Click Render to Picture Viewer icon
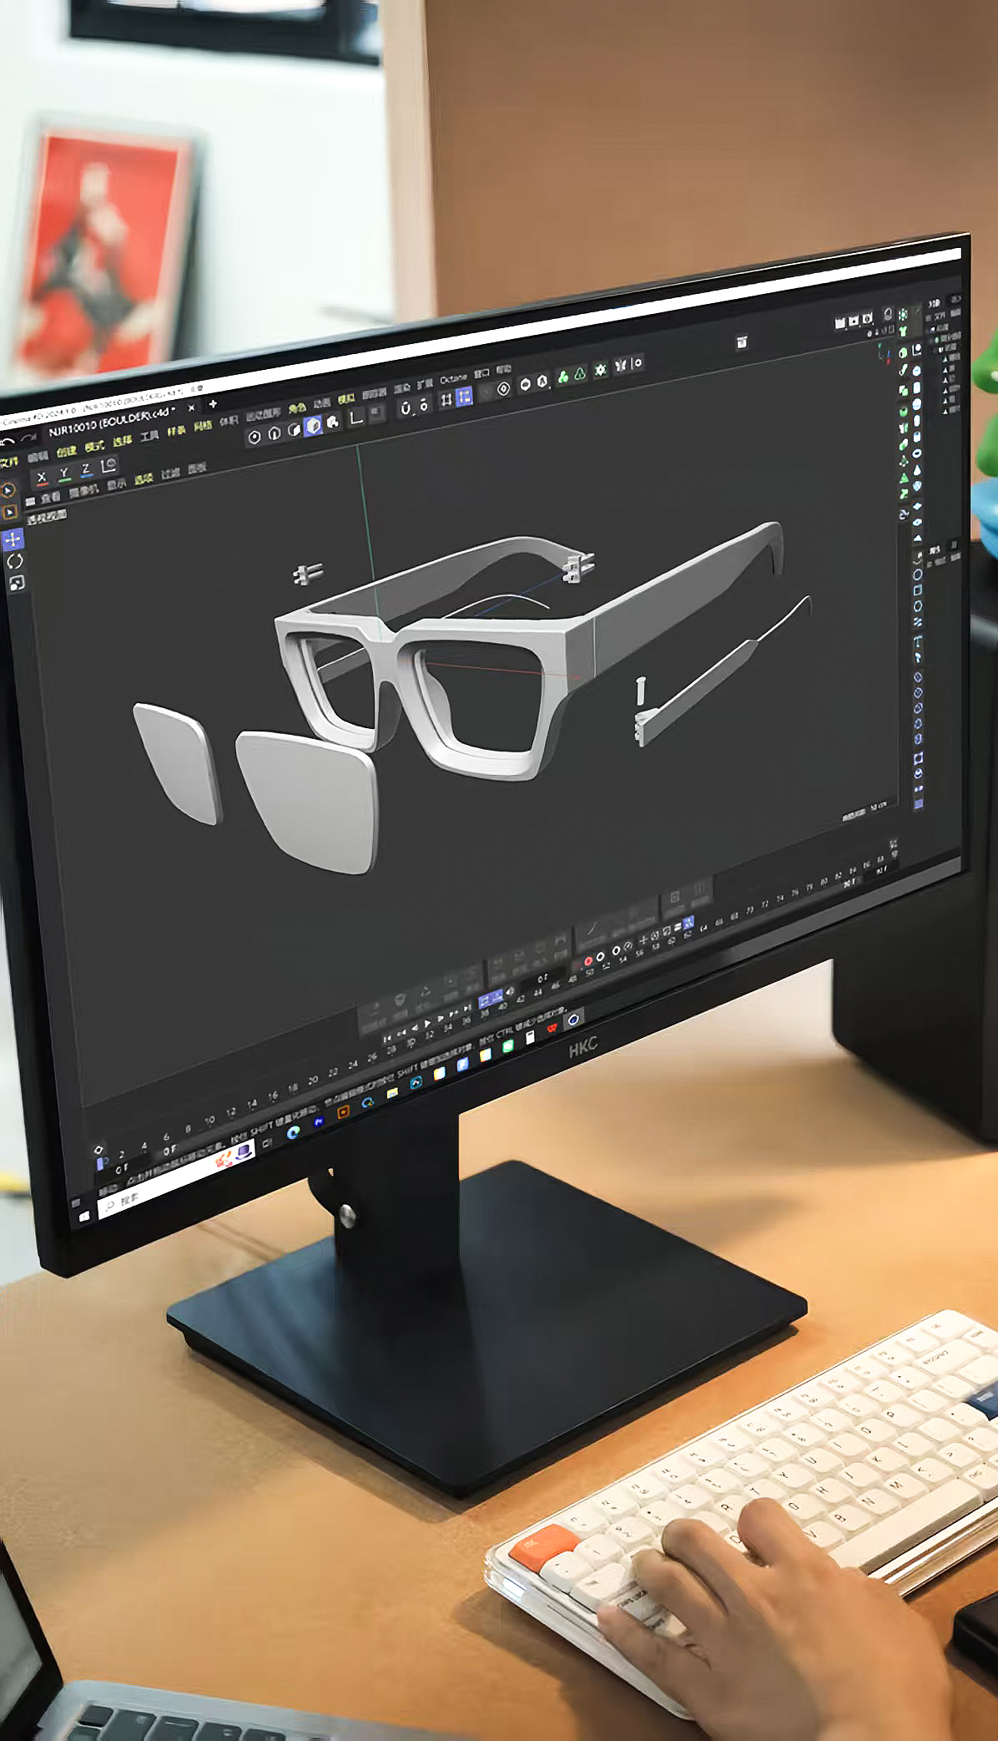Screen dimensions: 998x1741 854,321
